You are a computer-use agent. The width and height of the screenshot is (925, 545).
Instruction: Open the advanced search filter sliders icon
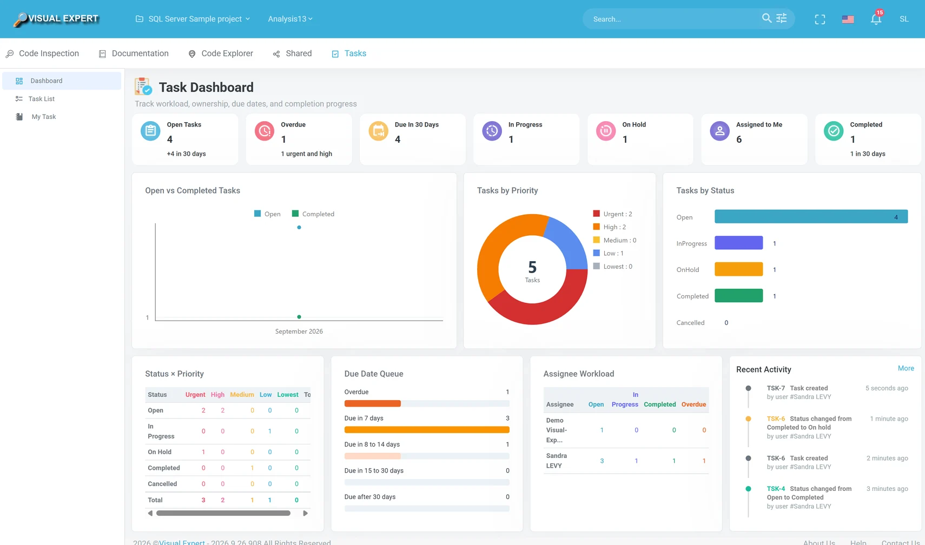click(x=782, y=18)
